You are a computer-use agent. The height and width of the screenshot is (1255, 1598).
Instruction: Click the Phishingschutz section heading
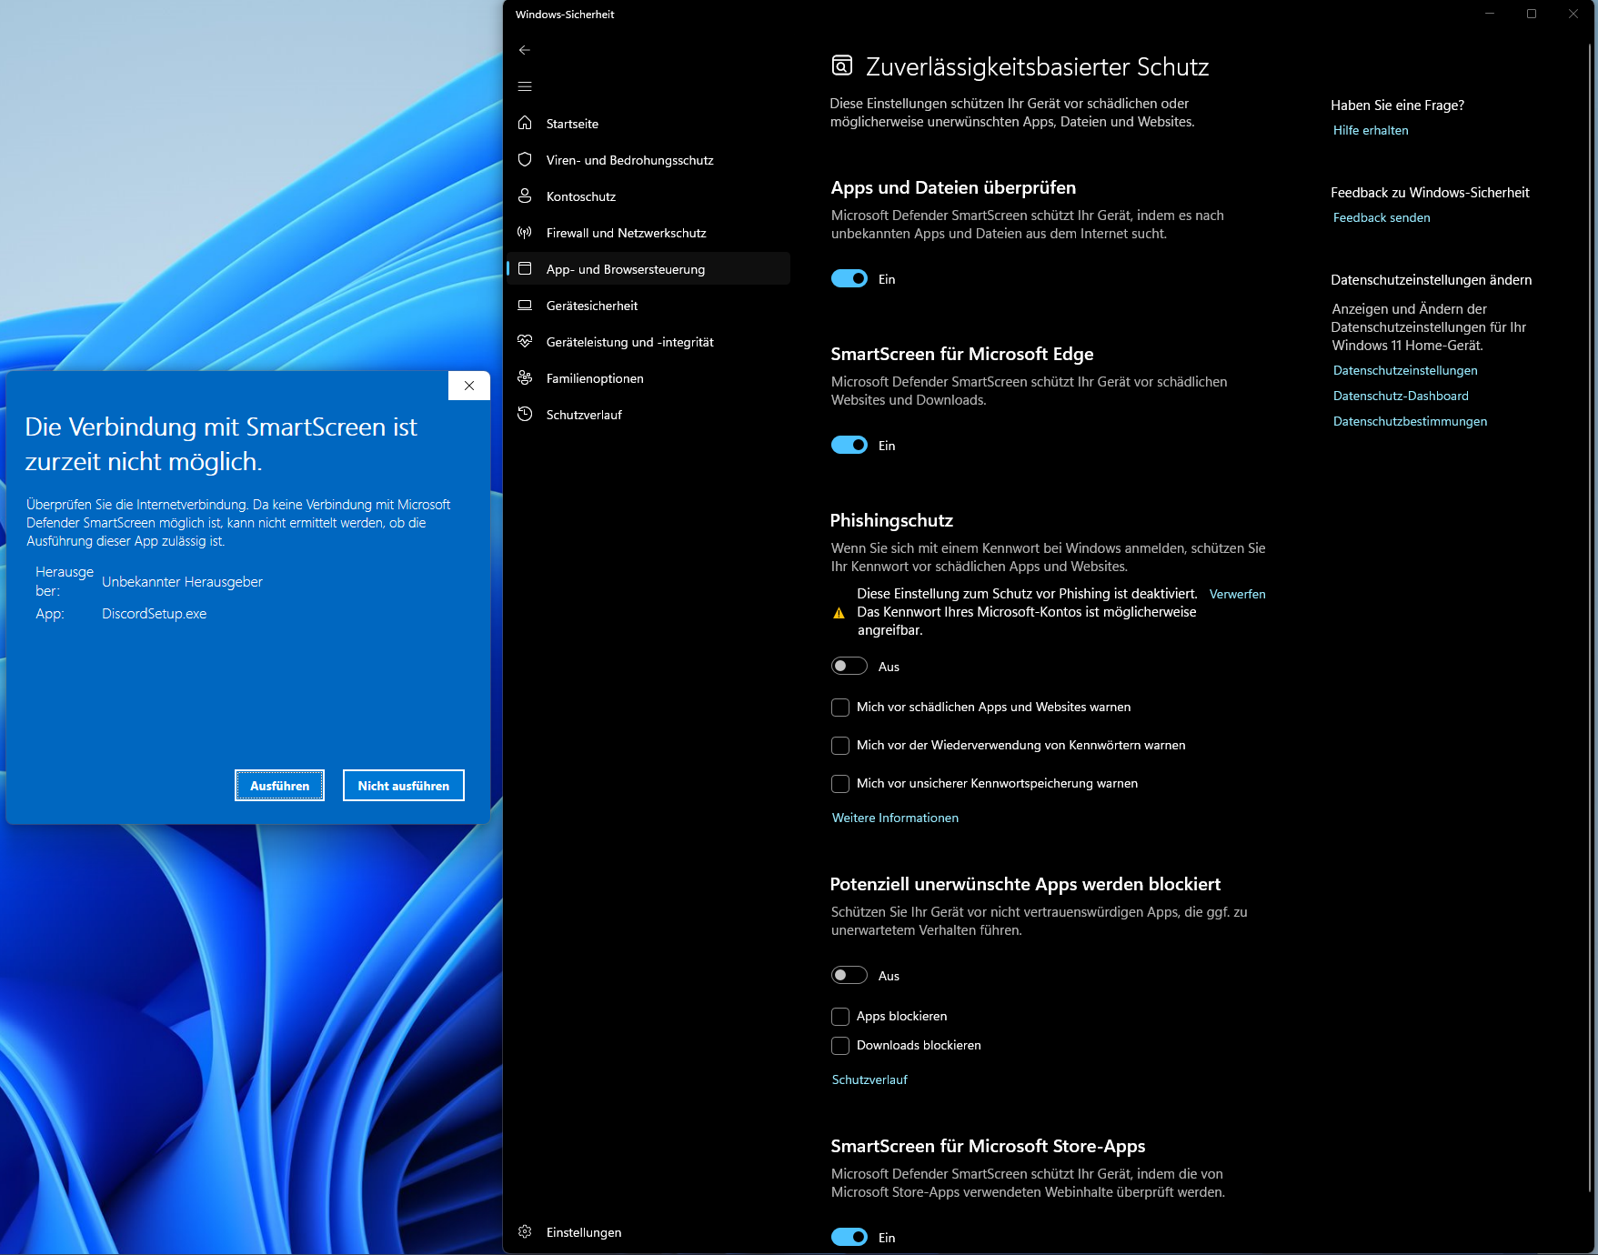click(891, 520)
